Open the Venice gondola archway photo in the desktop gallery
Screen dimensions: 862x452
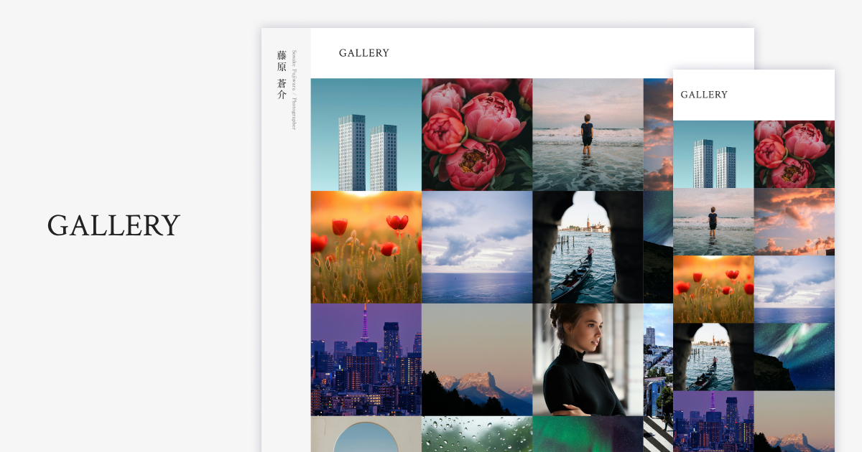(x=588, y=247)
